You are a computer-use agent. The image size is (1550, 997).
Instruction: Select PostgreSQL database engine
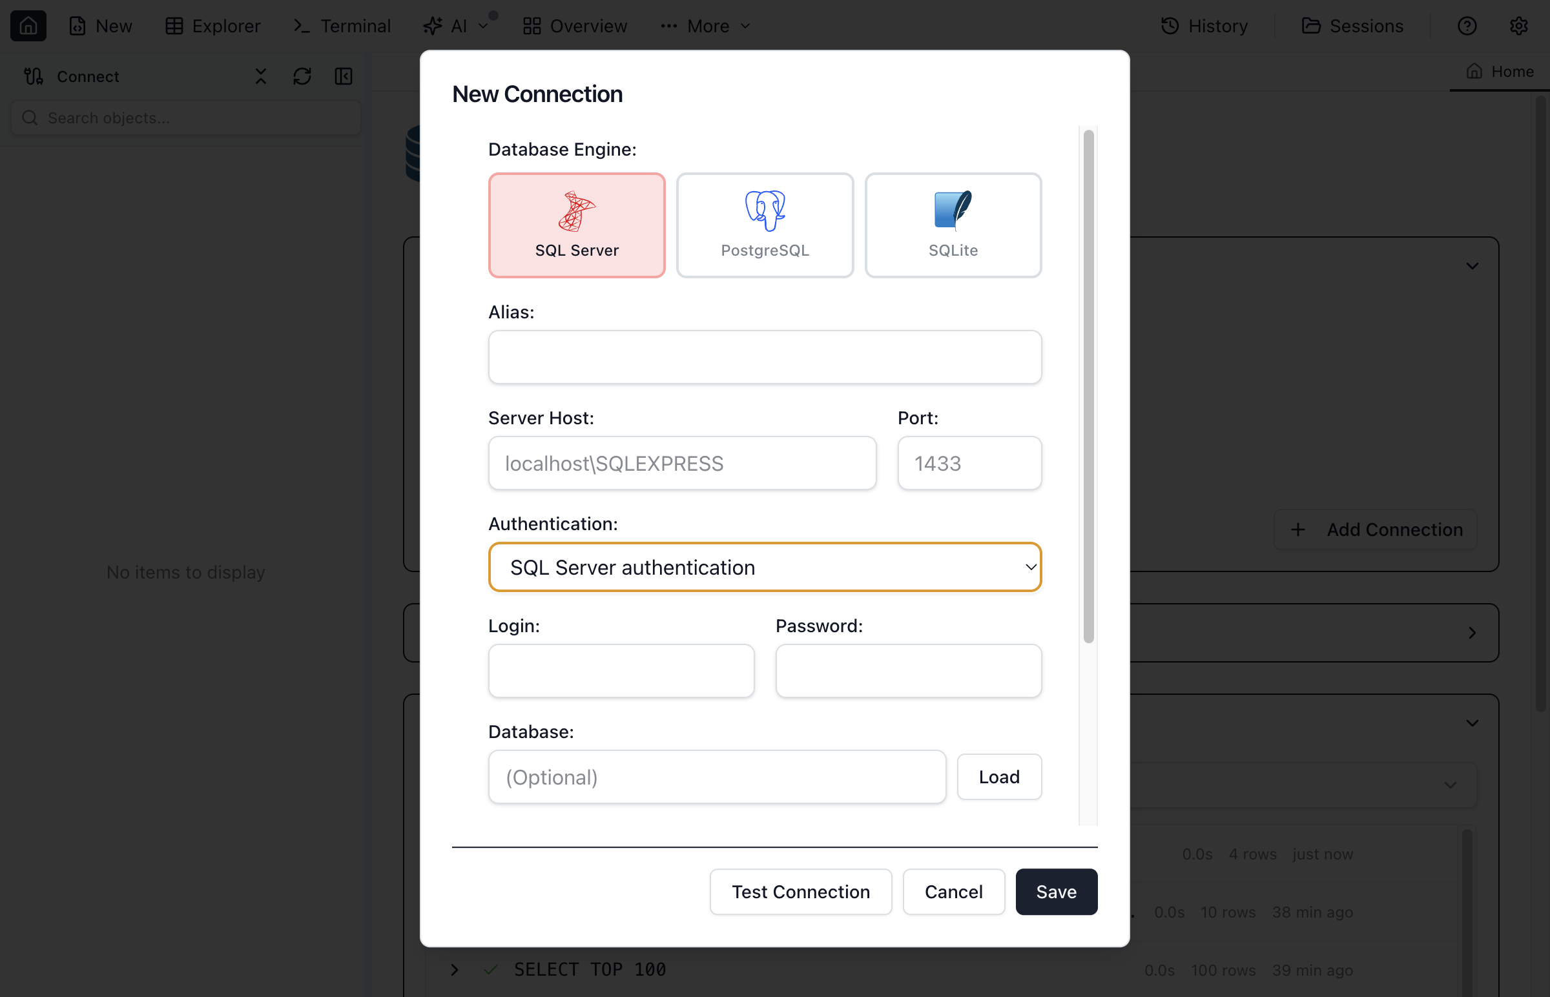(x=765, y=225)
